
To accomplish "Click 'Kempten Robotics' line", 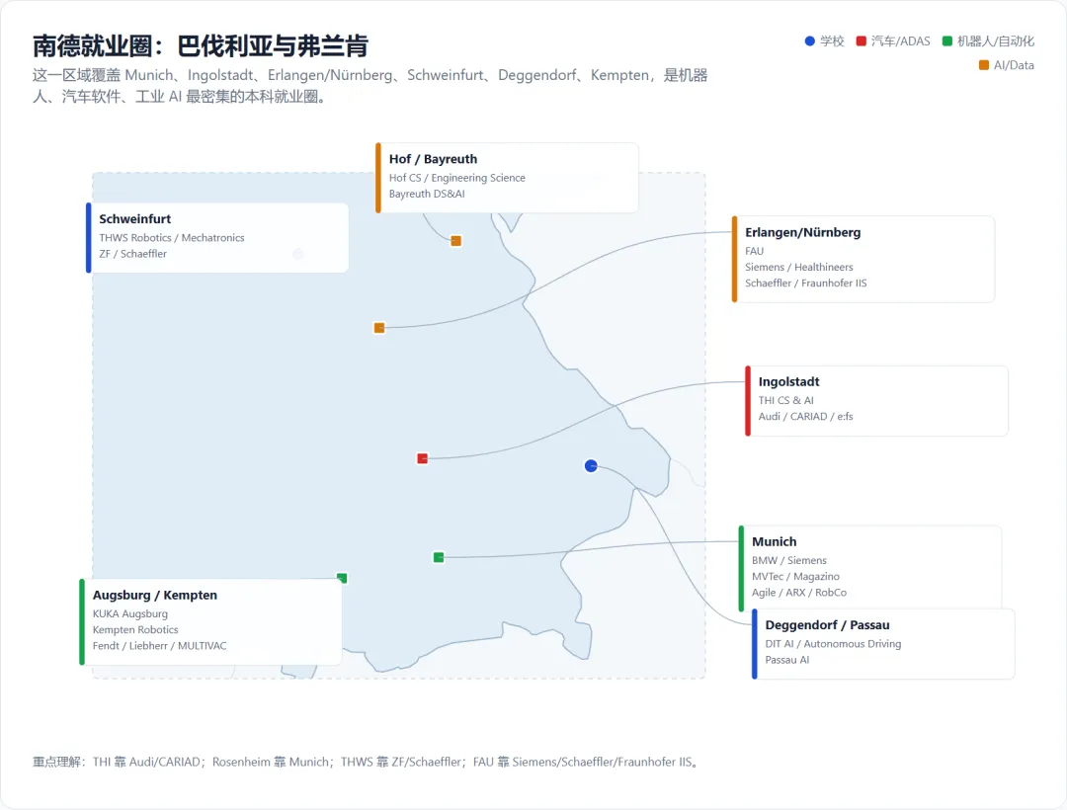I will coord(135,630).
